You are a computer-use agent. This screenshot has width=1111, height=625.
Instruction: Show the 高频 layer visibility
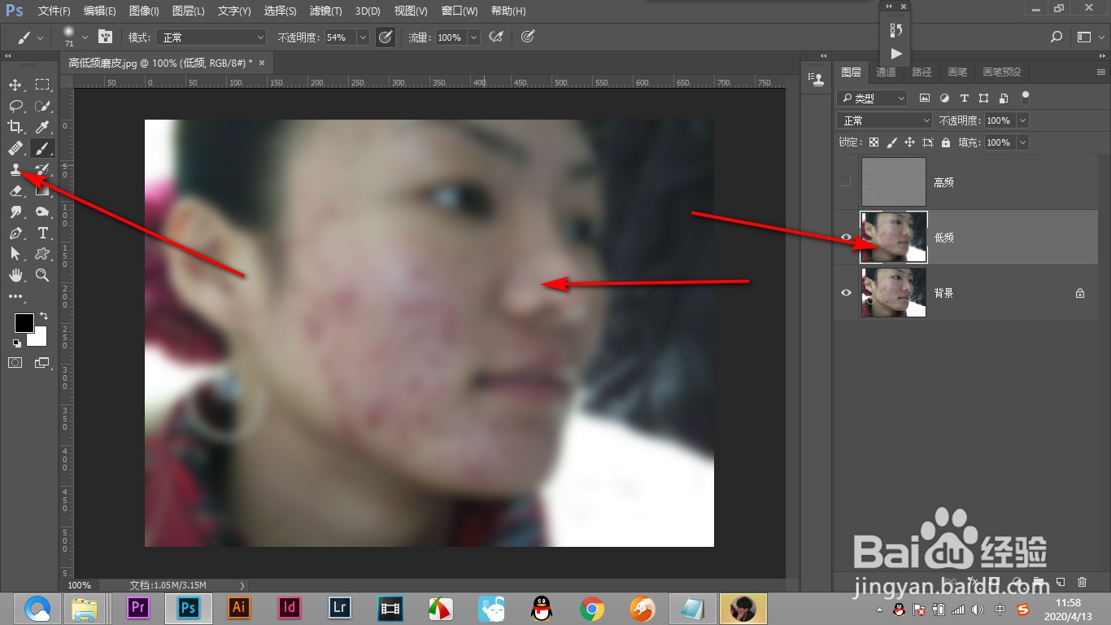(846, 181)
